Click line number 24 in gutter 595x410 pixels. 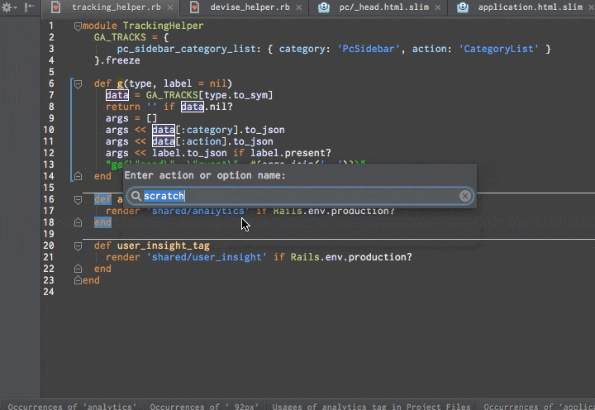coord(49,292)
